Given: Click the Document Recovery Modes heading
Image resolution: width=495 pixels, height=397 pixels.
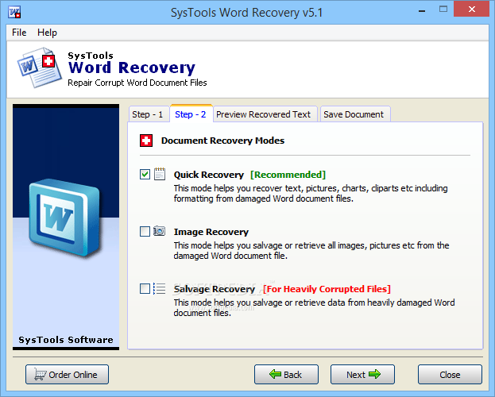Looking at the screenshot, I should 222,141.
